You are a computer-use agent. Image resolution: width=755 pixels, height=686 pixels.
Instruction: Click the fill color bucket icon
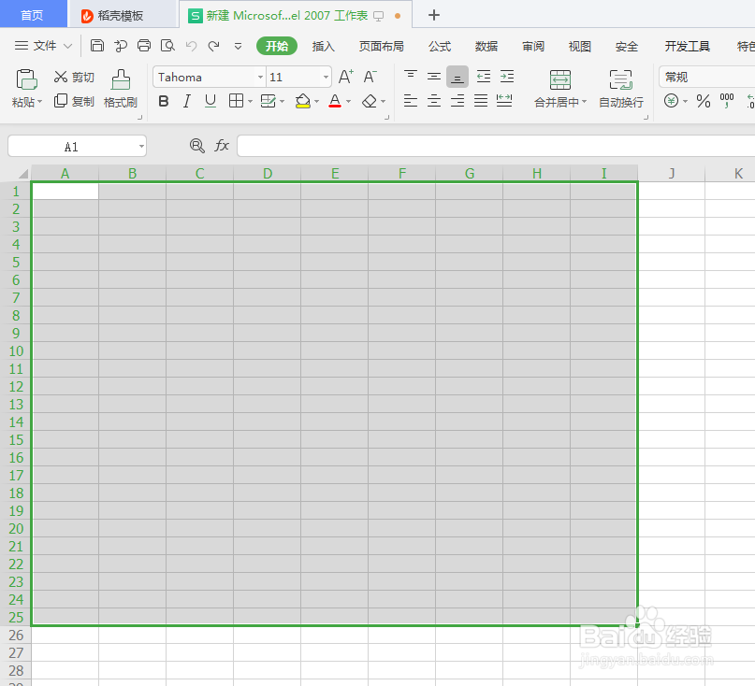[302, 101]
